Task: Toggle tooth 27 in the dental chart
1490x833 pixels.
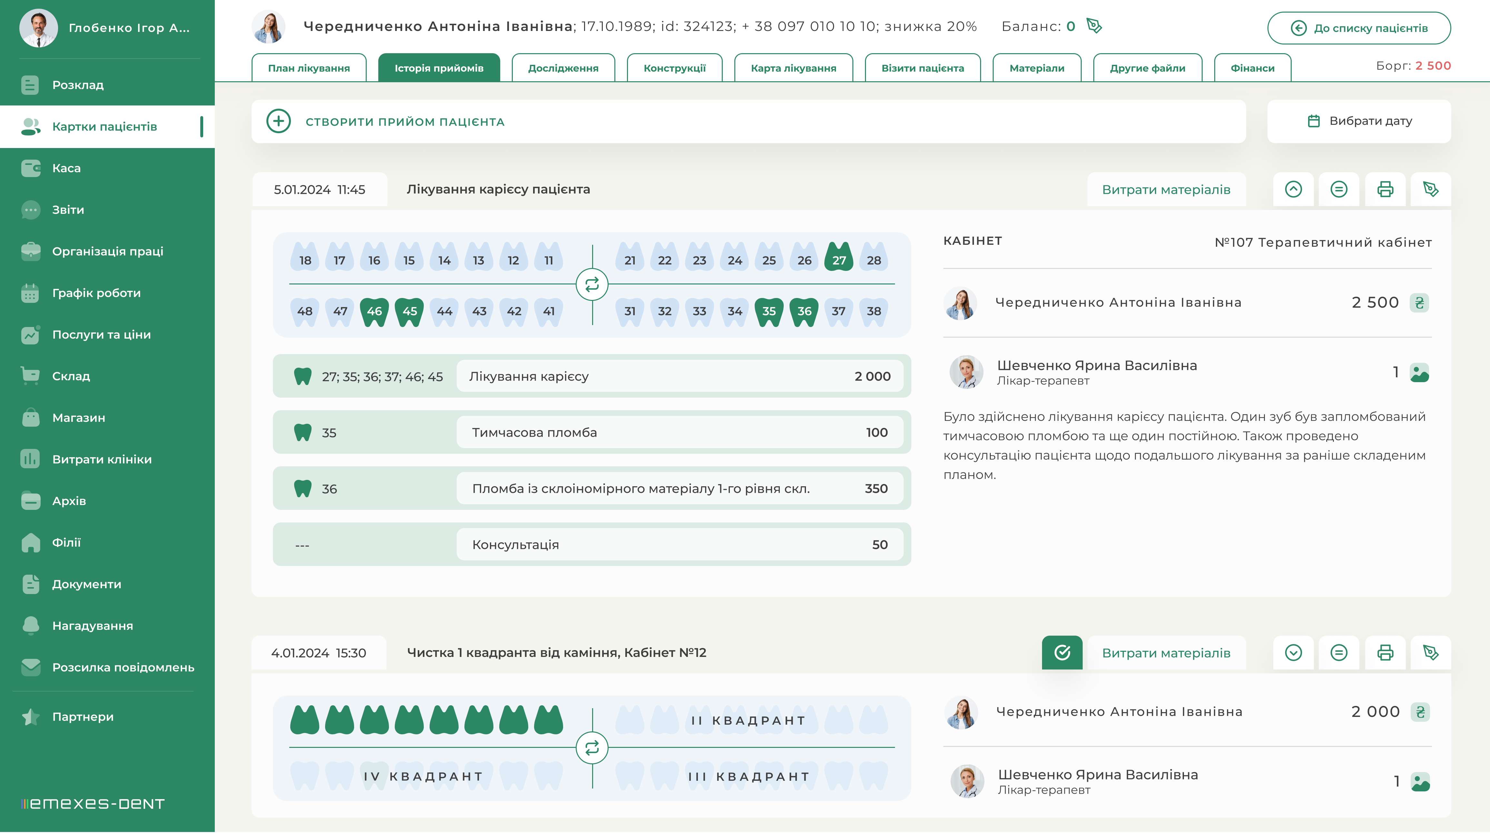Action: (x=839, y=258)
